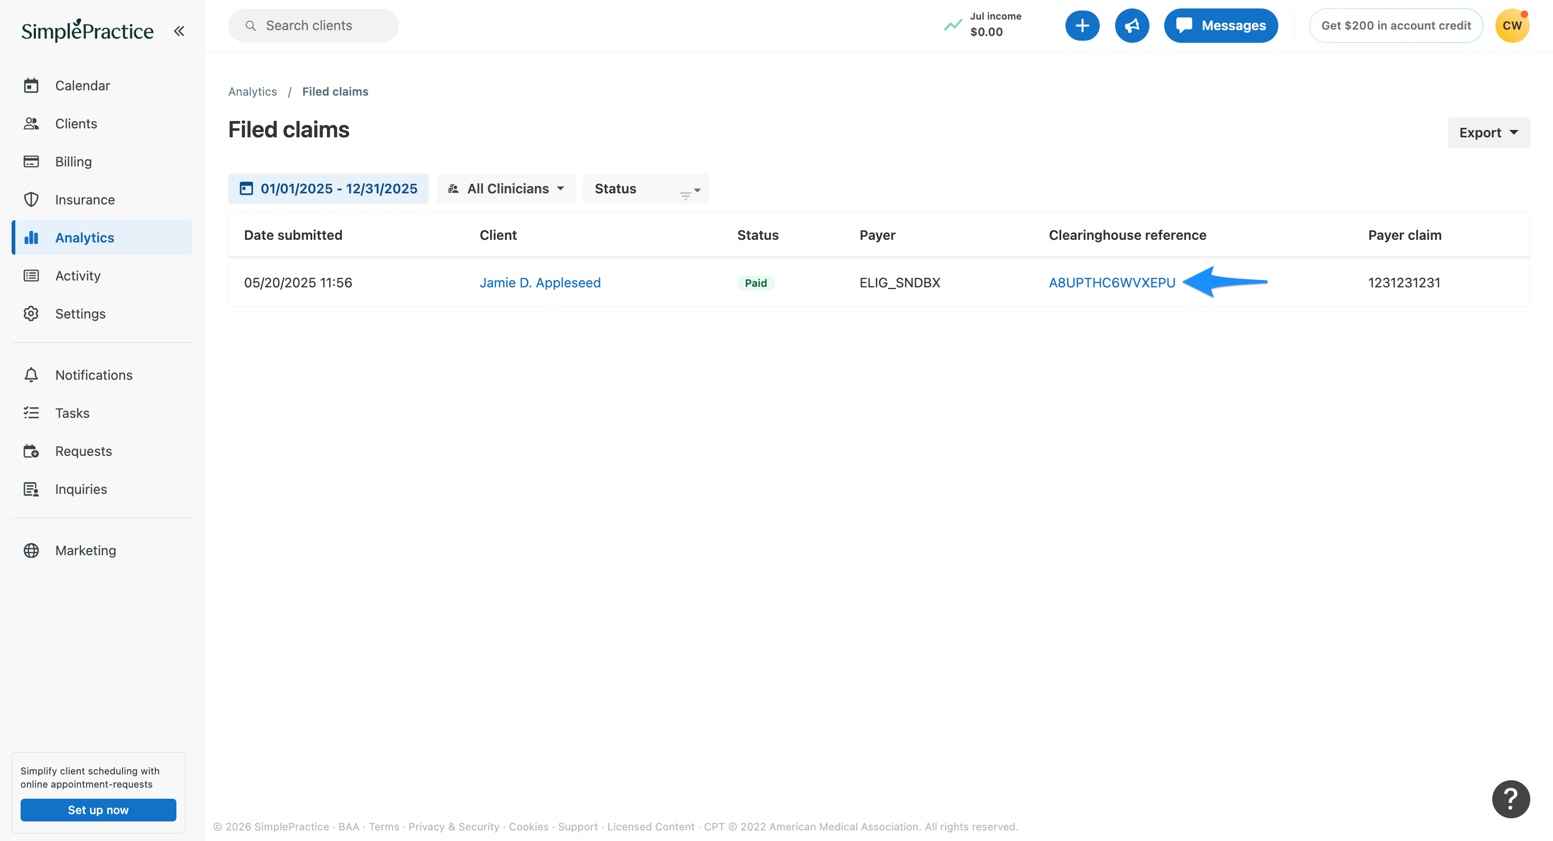Click the search magnifier icon
1553x841 pixels.
[x=251, y=25]
